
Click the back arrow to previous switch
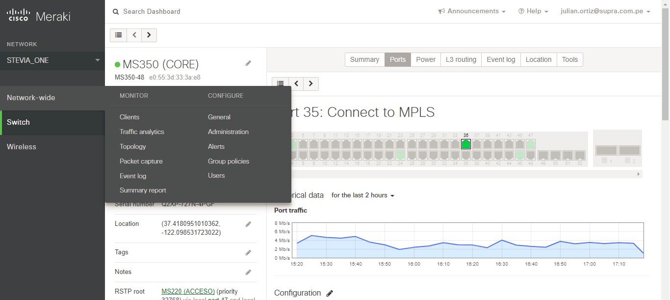tap(134, 35)
